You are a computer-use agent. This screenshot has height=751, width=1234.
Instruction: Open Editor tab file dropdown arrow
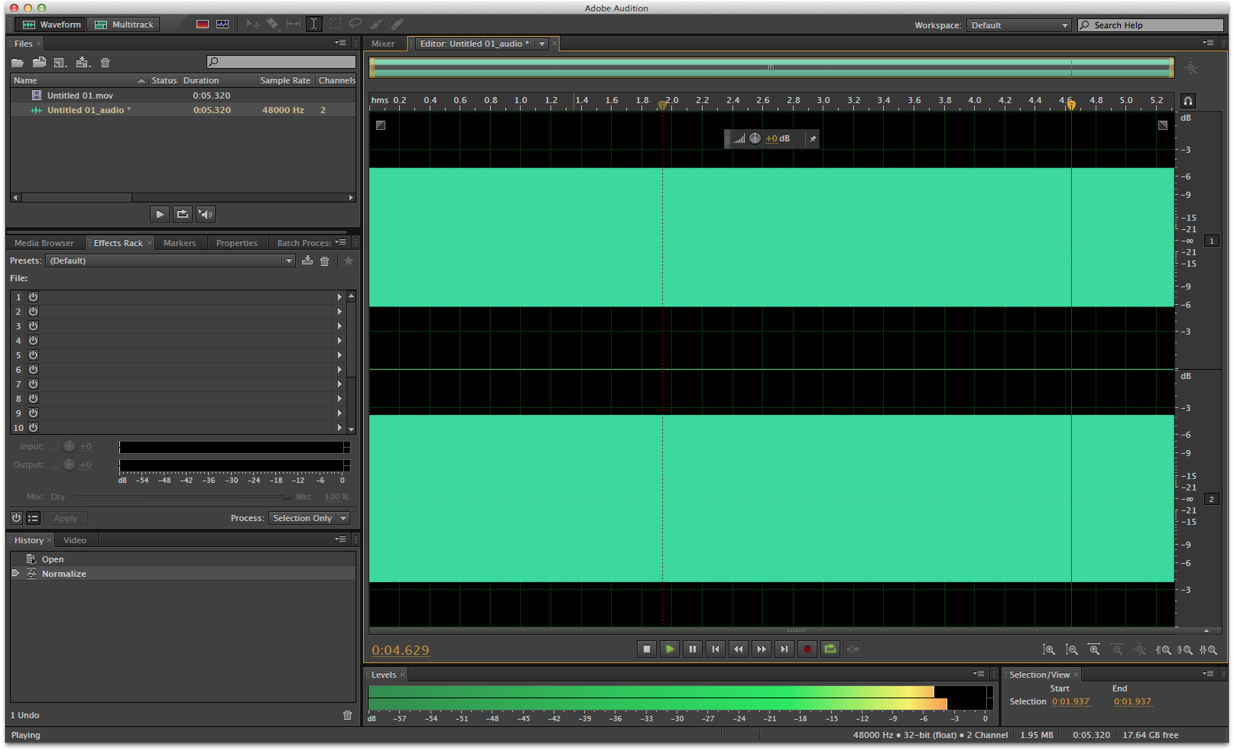coord(542,44)
